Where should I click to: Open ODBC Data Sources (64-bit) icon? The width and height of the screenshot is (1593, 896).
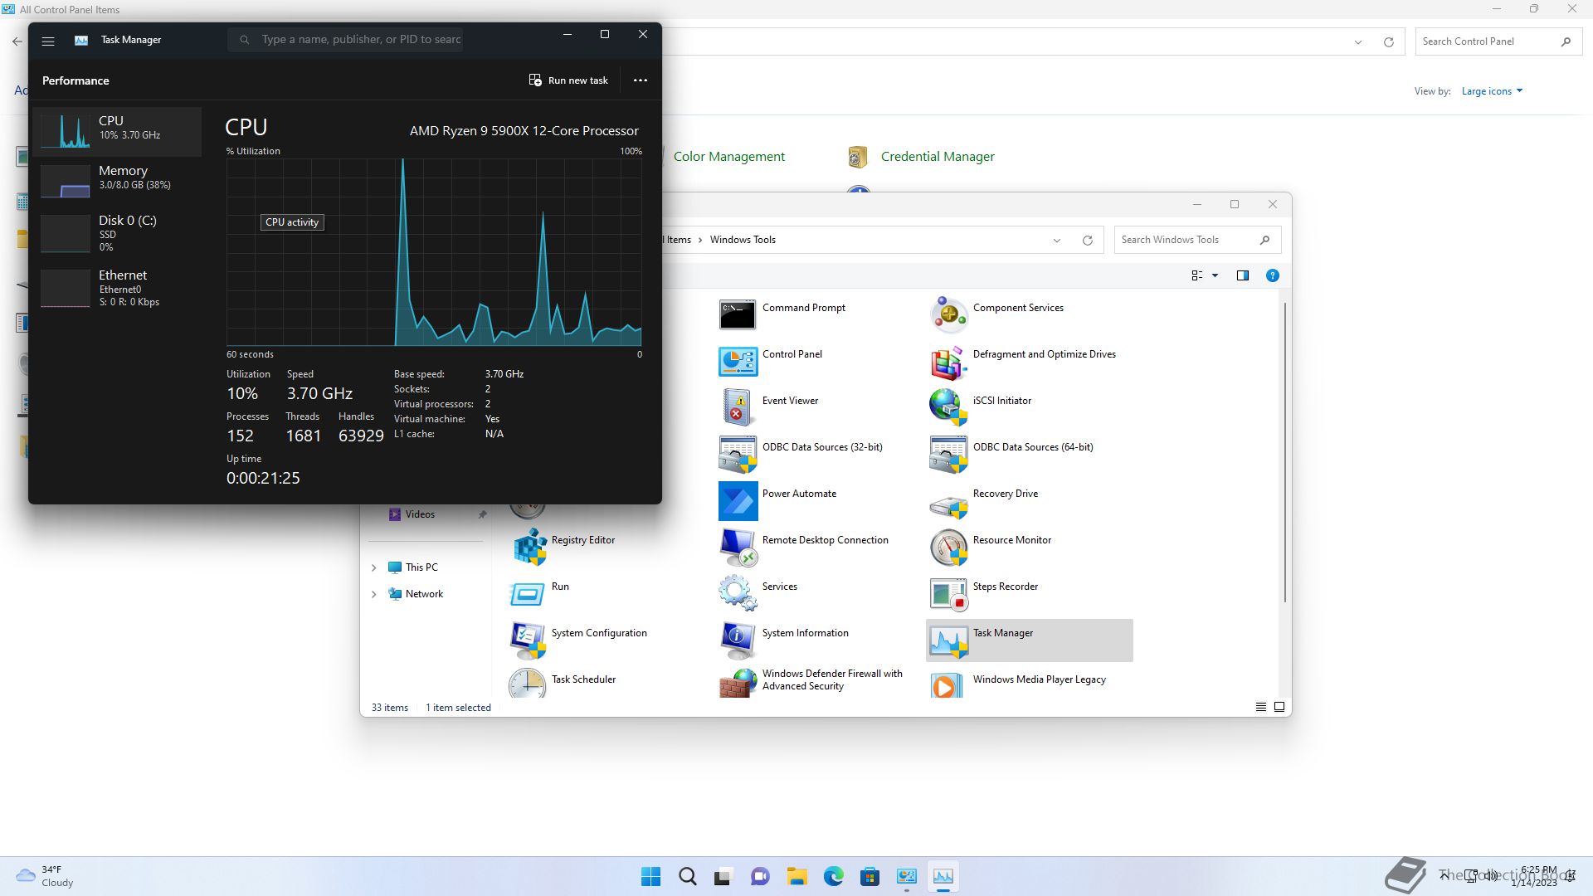click(948, 455)
